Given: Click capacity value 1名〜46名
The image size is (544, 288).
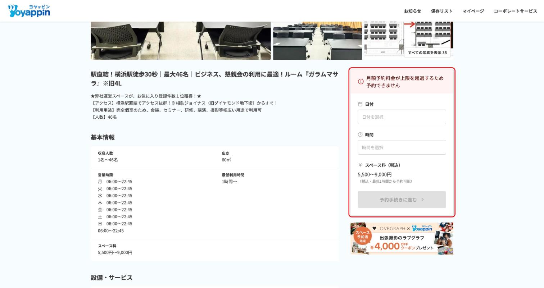Looking at the screenshot, I should pyautogui.click(x=108, y=160).
